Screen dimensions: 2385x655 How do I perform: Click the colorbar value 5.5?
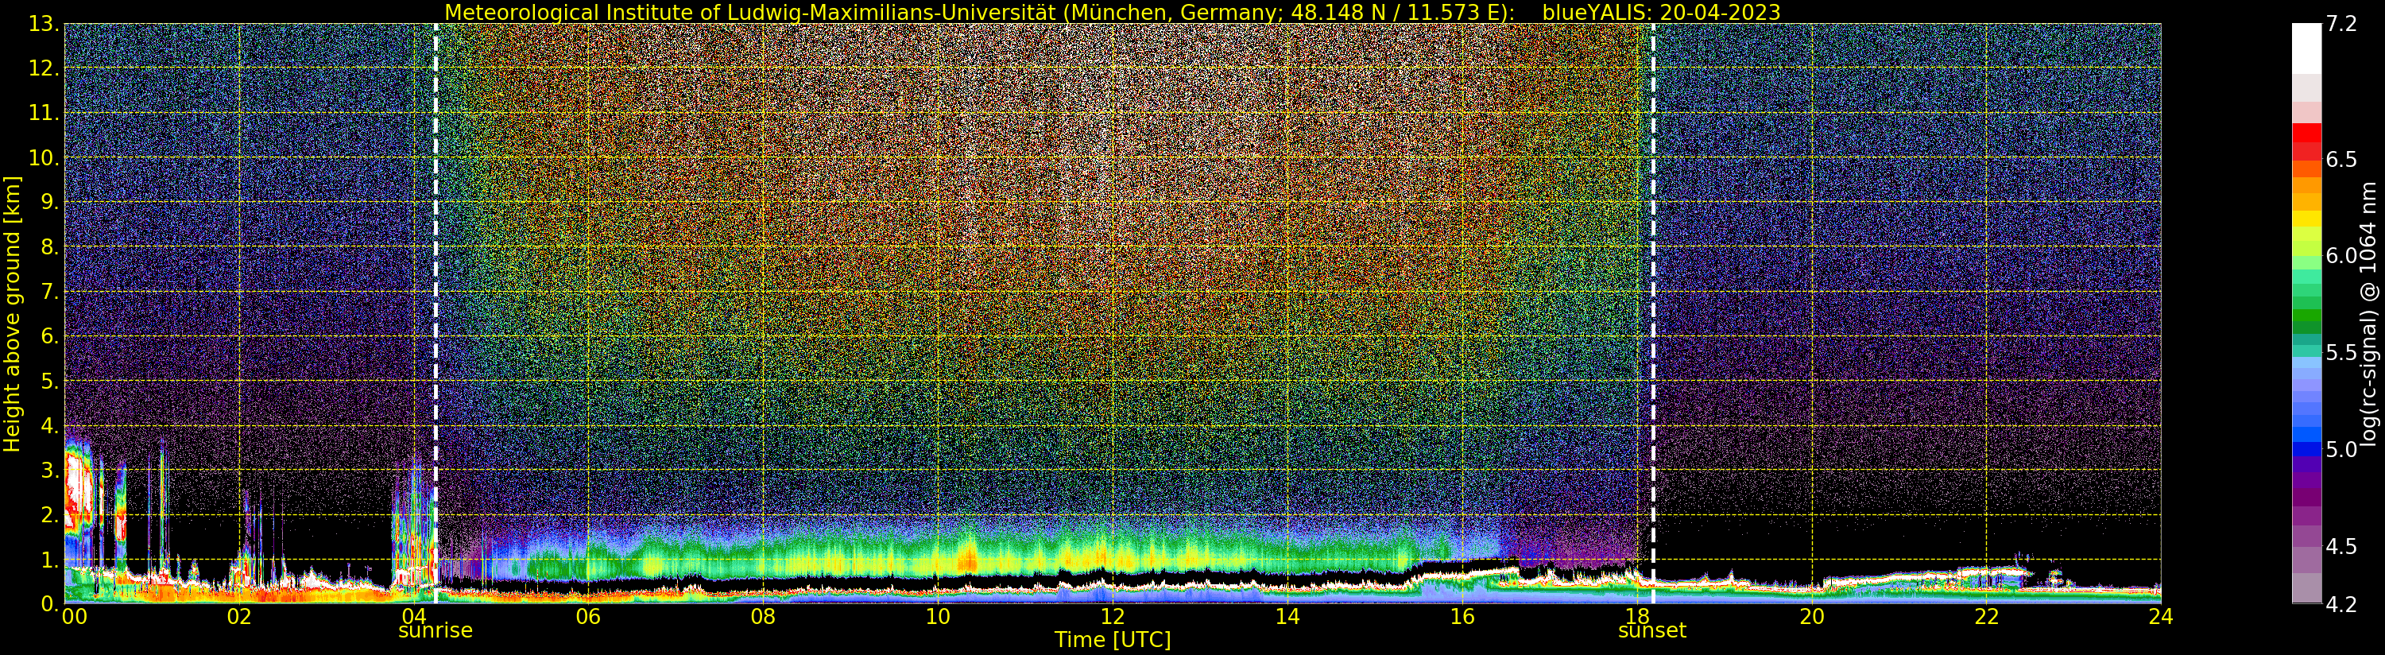[2341, 353]
